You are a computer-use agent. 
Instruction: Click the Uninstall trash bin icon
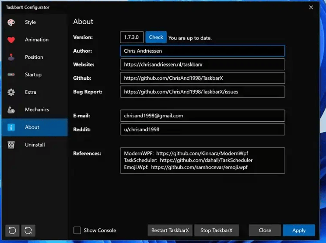(x=11, y=145)
